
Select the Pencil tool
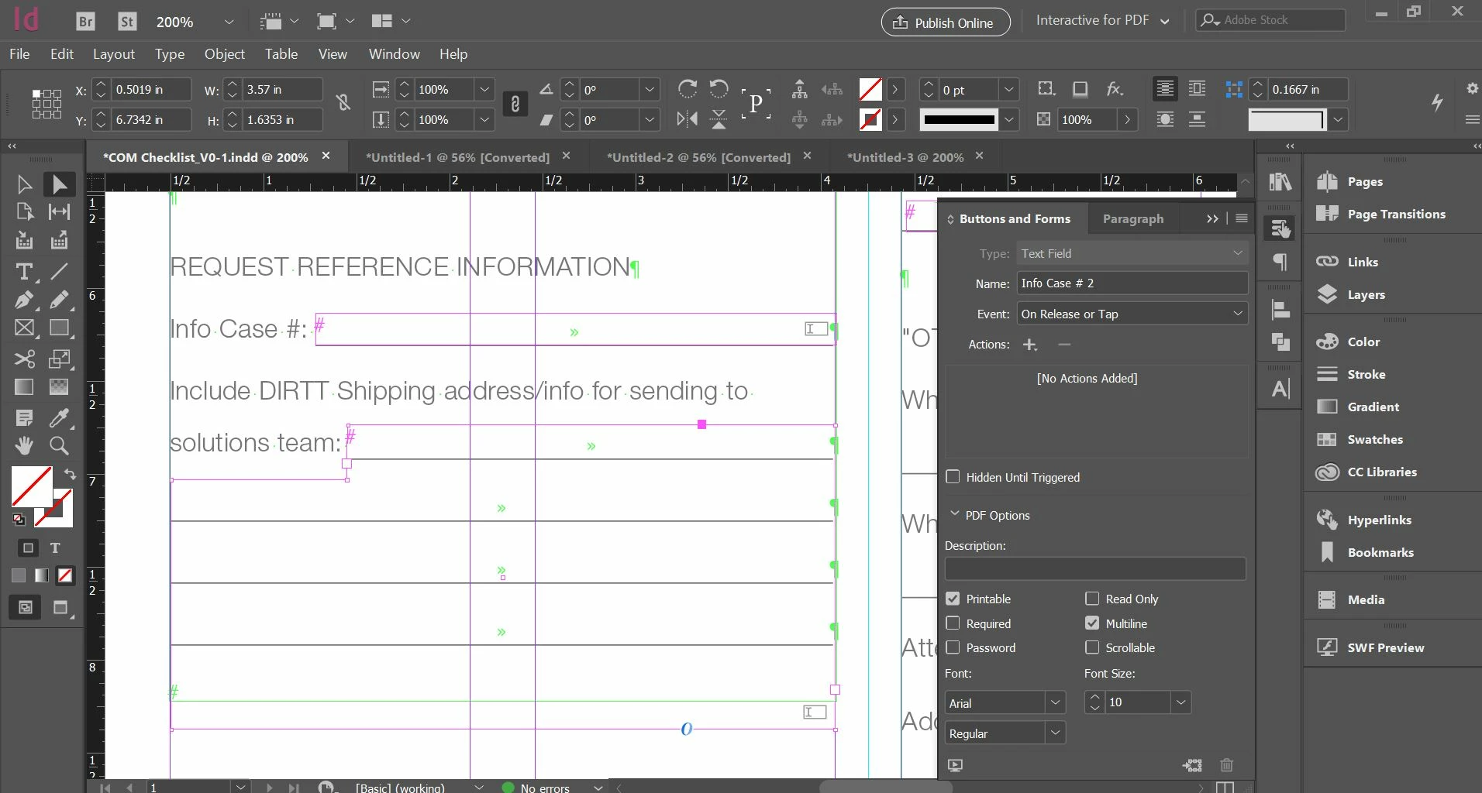(59, 300)
